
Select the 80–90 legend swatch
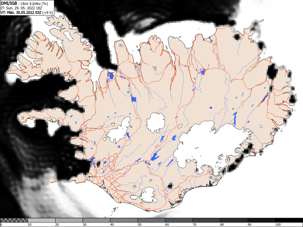(234, 220)
